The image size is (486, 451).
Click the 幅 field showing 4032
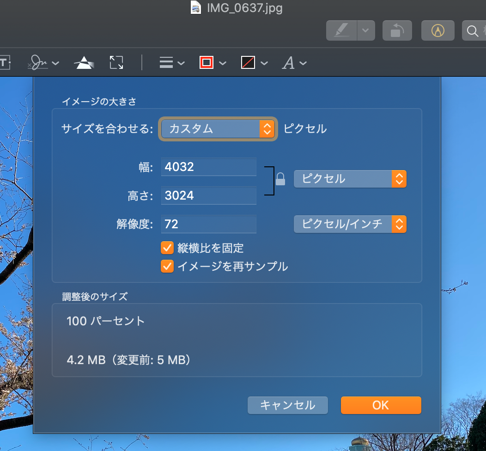pos(209,167)
